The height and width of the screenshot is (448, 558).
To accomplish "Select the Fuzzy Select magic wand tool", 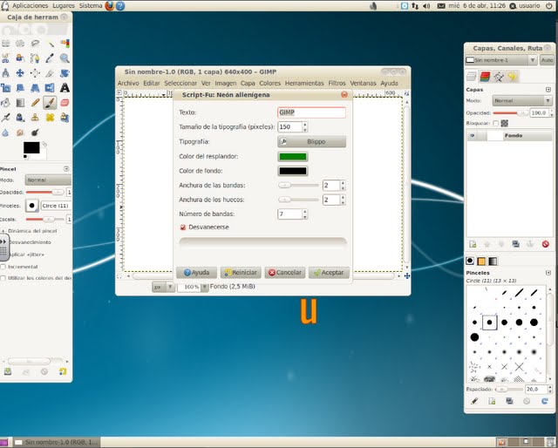I will tap(50, 44).
